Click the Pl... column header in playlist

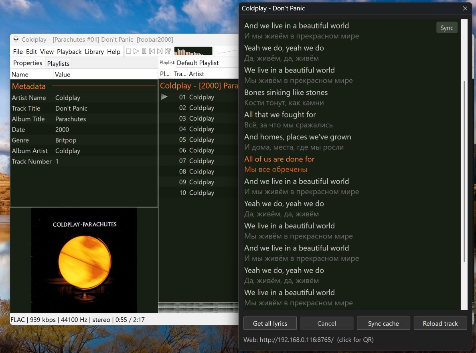(165, 74)
